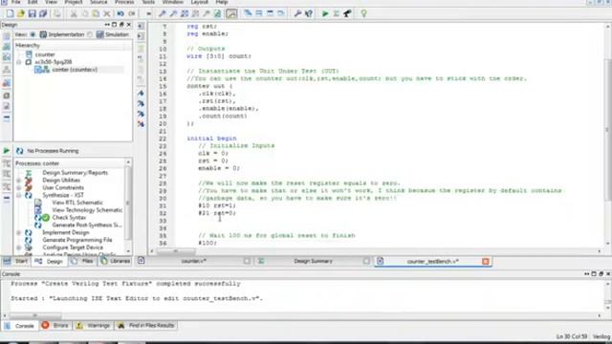Image resolution: width=612 pixels, height=344 pixels.
Task: Click the green check mark on Check Syntax
Action: pyautogui.click(x=46, y=218)
